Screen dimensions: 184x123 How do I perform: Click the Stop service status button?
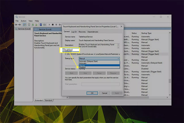(85, 73)
